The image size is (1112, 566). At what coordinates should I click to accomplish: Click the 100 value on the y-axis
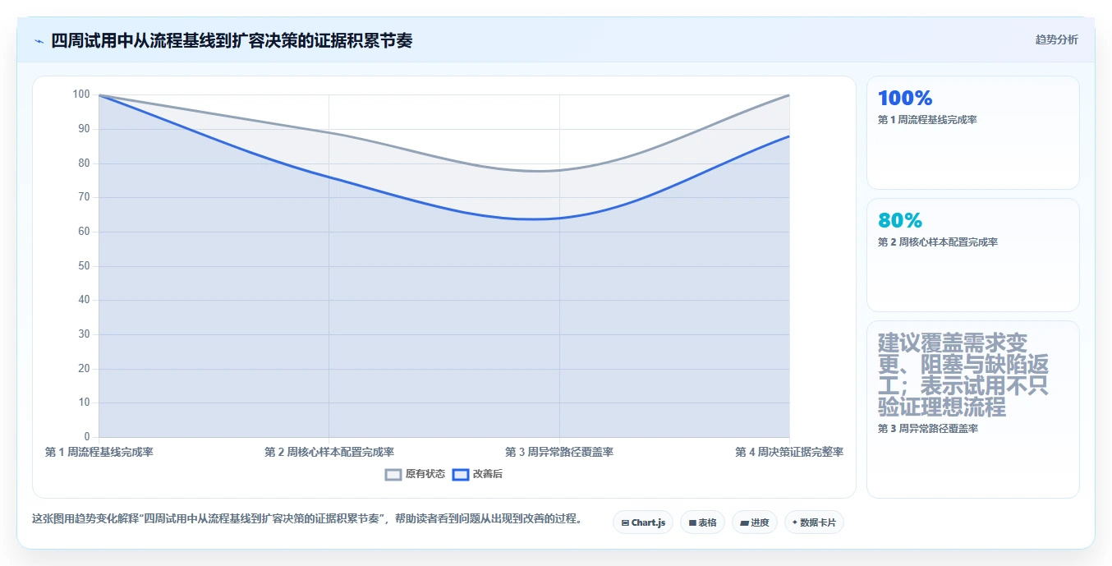(81, 94)
